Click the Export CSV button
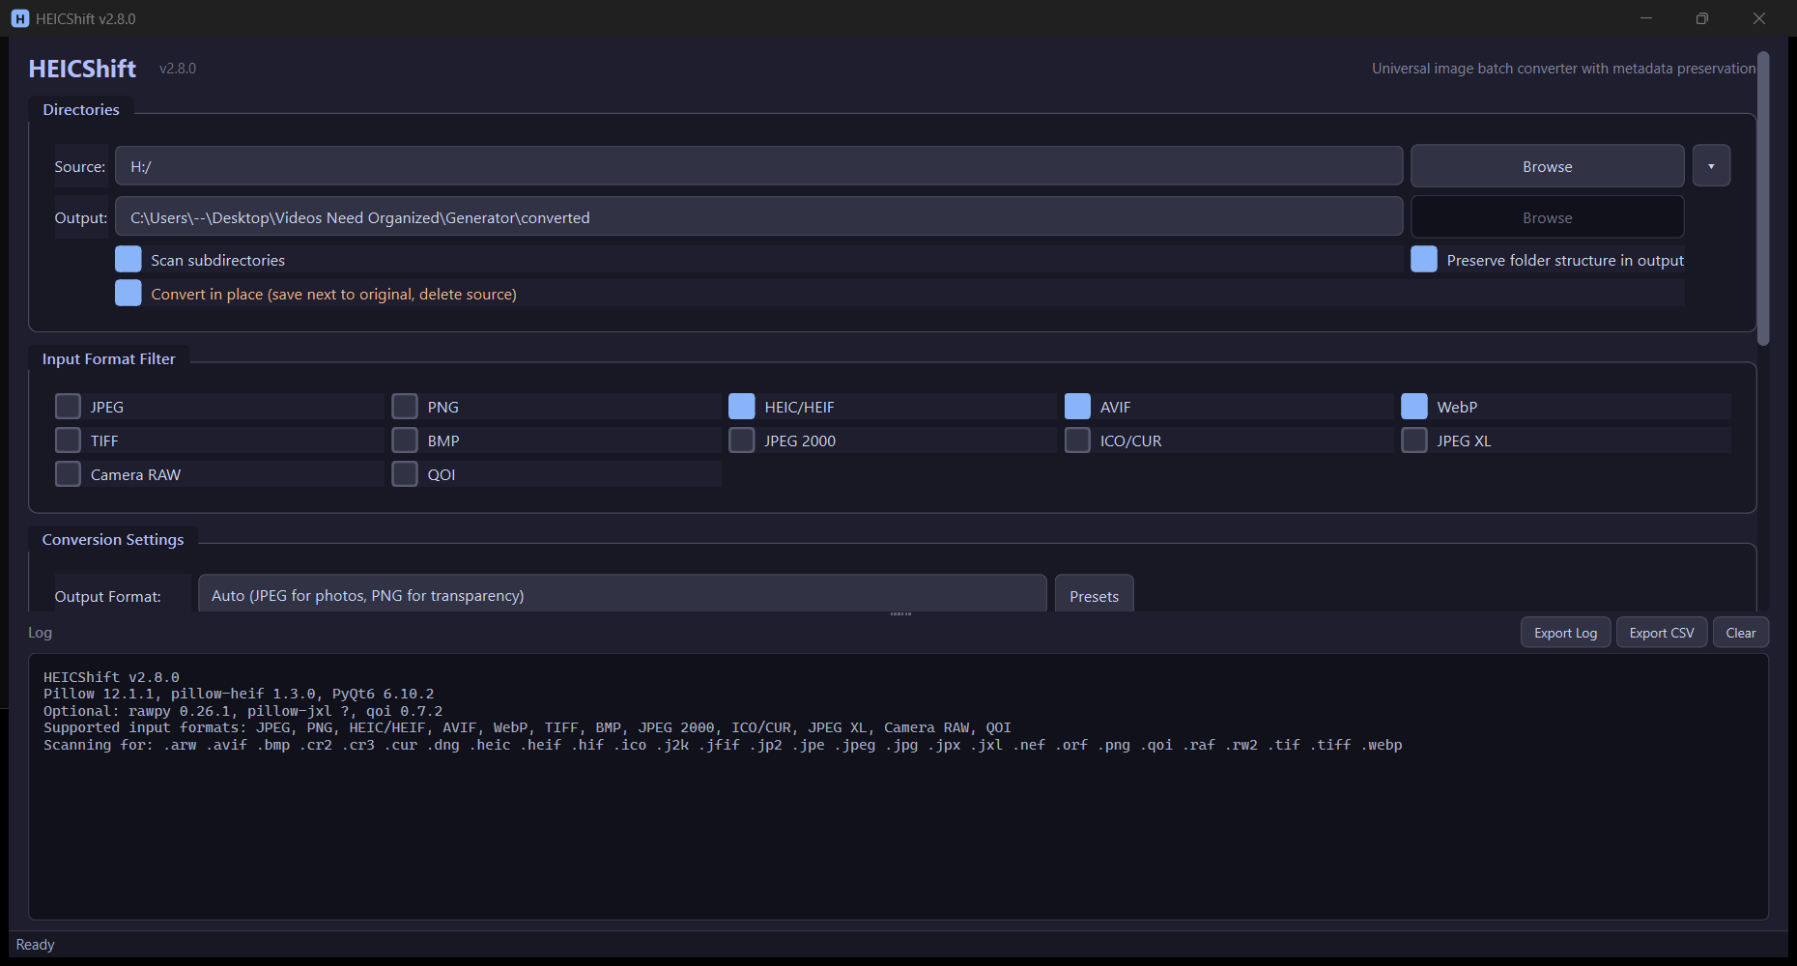The width and height of the screenshot is (1797, 966). point(1661,632)
